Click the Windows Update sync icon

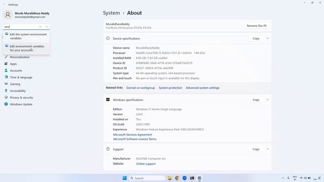tap(6, 104)
